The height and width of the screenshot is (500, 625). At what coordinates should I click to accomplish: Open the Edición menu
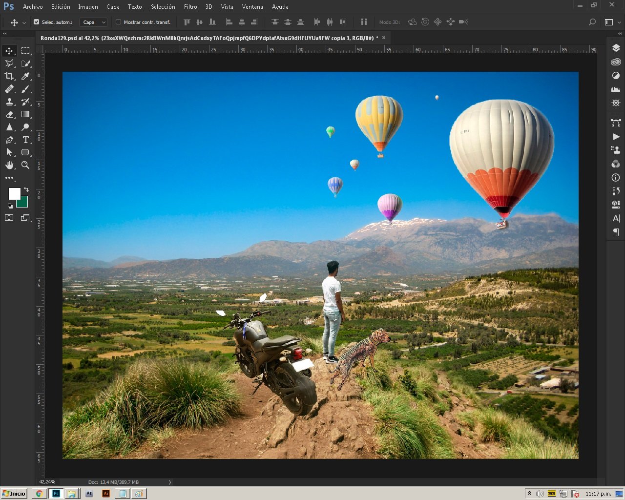[x=61, y=7]
